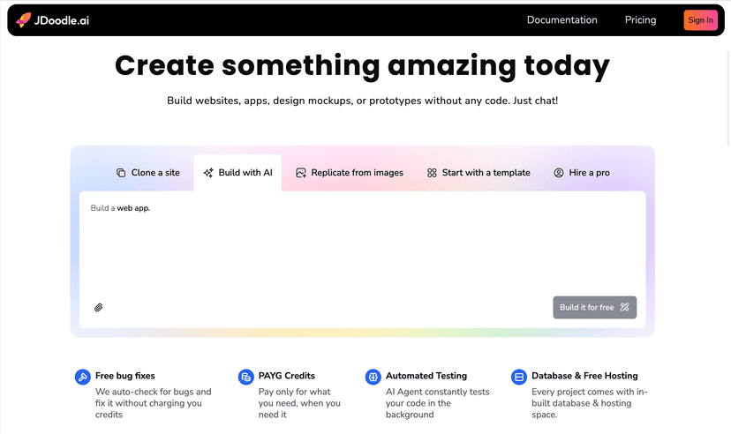Click the JDoodle.ai rocket logo icon
The height and width of the screenshot is (434, 731).
tap(23, 19)
